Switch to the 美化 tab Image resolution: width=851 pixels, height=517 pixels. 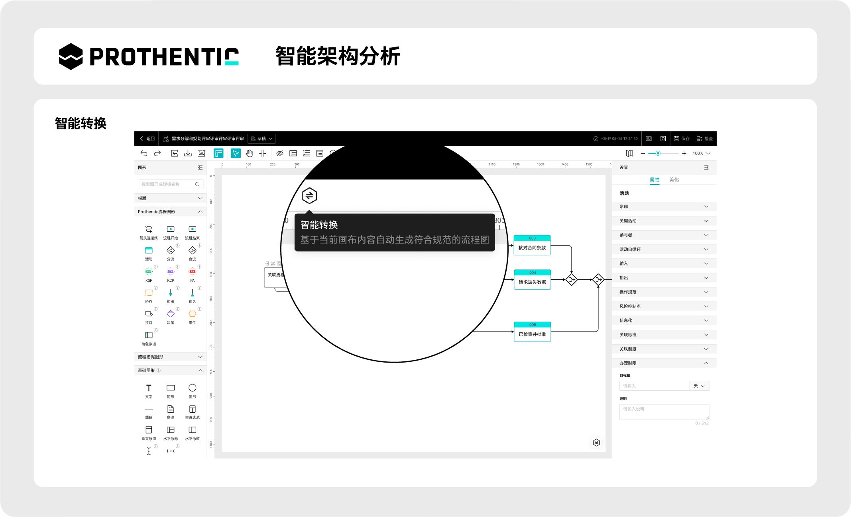click(x=674, y=180)
